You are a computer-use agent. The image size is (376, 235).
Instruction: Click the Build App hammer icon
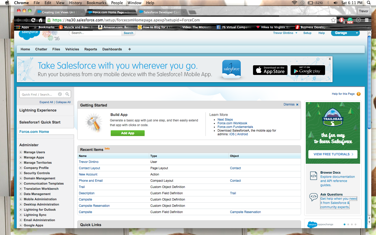(x=94, y=123)
